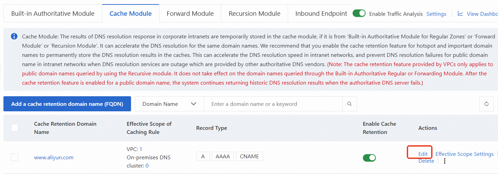Open Traffic Analysis Settings link

tap(436, 14)
